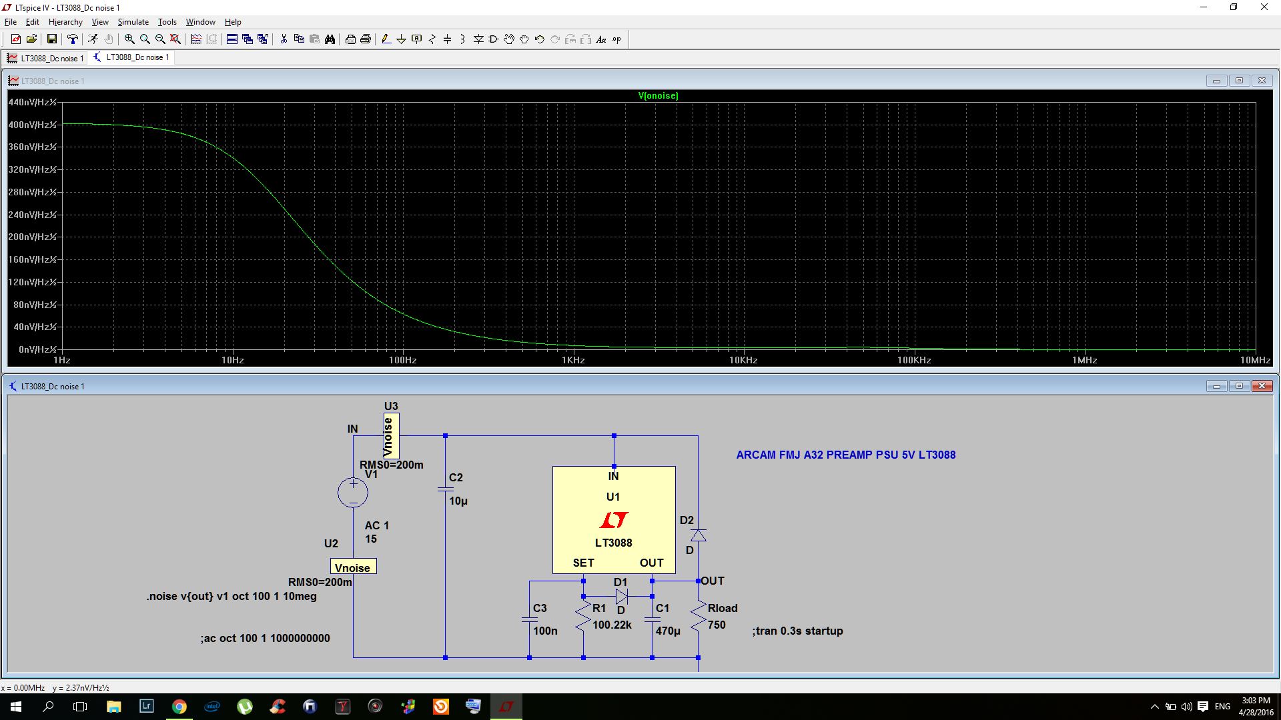Image resolution: width=1281 pixels, height=720 pixels.
Task: Click the ;ac oct 100 1 1000000000 comment
Action: [265, 638]
